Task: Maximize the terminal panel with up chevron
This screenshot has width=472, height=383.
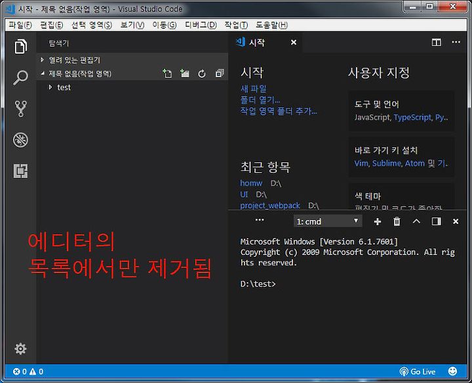Action: coord(416,221)
